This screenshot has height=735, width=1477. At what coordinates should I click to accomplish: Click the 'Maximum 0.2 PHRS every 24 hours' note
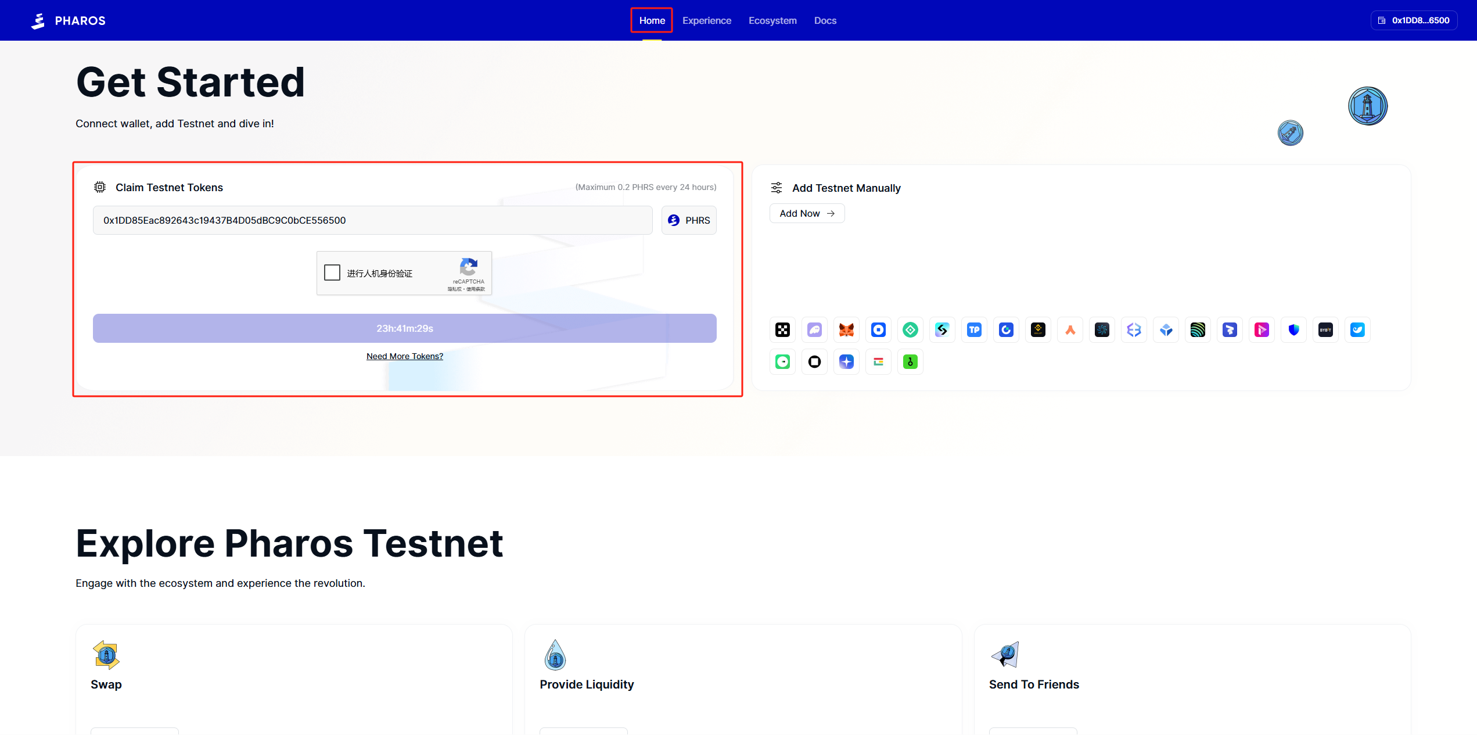tap(645, 187)
